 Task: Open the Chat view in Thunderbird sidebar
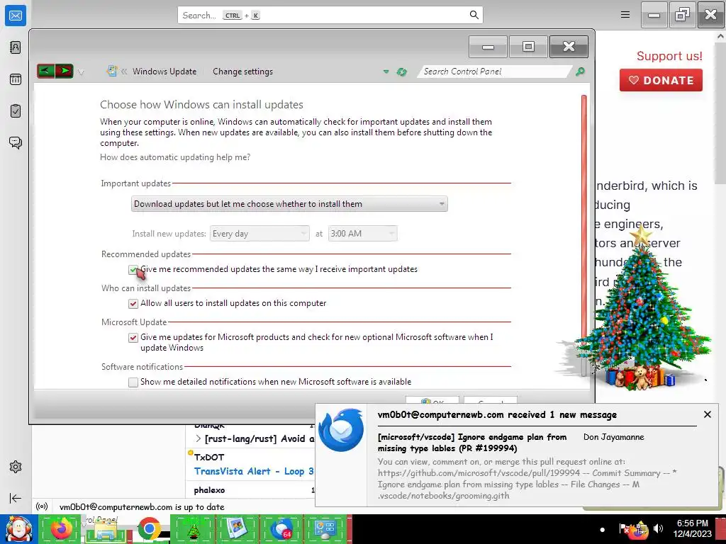click(x=16, y=142)
